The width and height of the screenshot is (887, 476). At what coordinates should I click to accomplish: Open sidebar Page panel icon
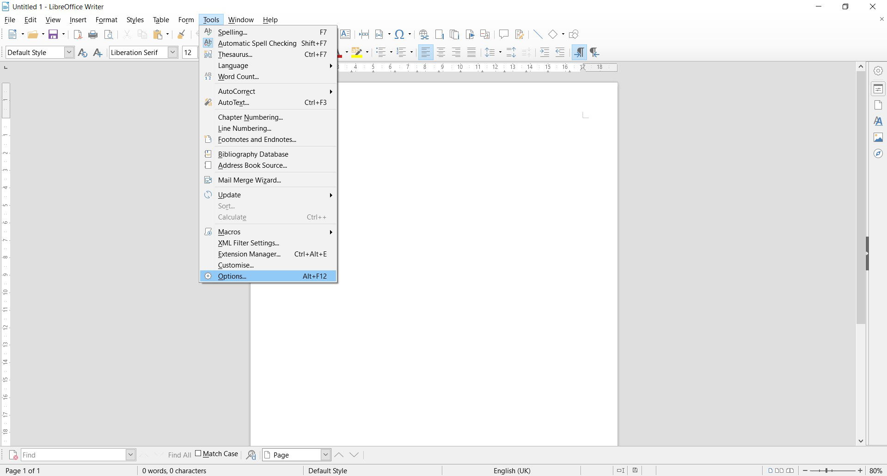878,105
